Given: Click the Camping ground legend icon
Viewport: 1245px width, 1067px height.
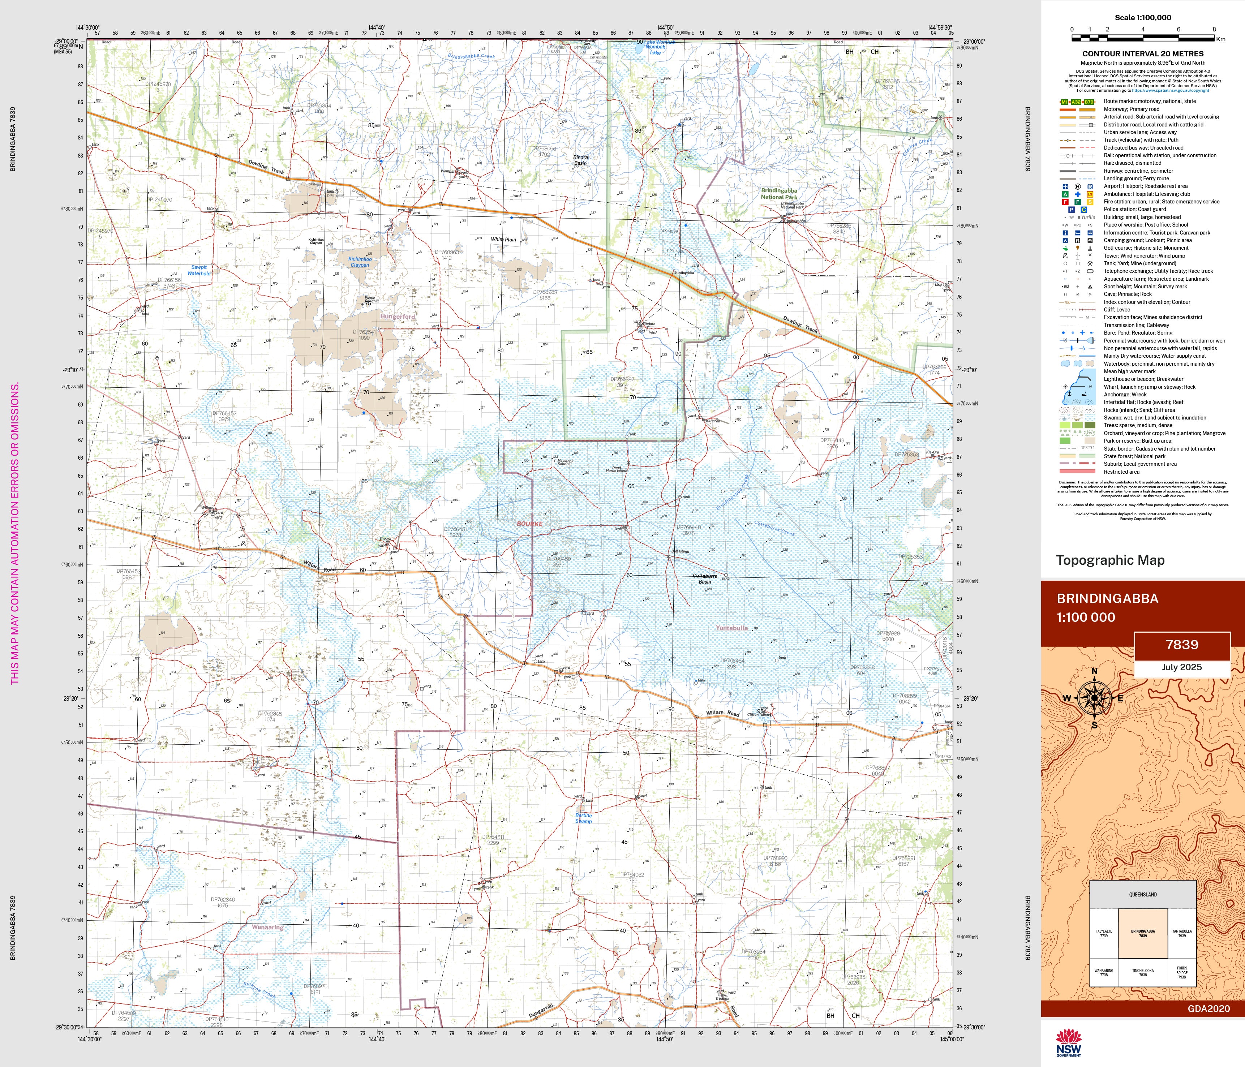Looking at the screenshot, I should (x=1065, y=240).
